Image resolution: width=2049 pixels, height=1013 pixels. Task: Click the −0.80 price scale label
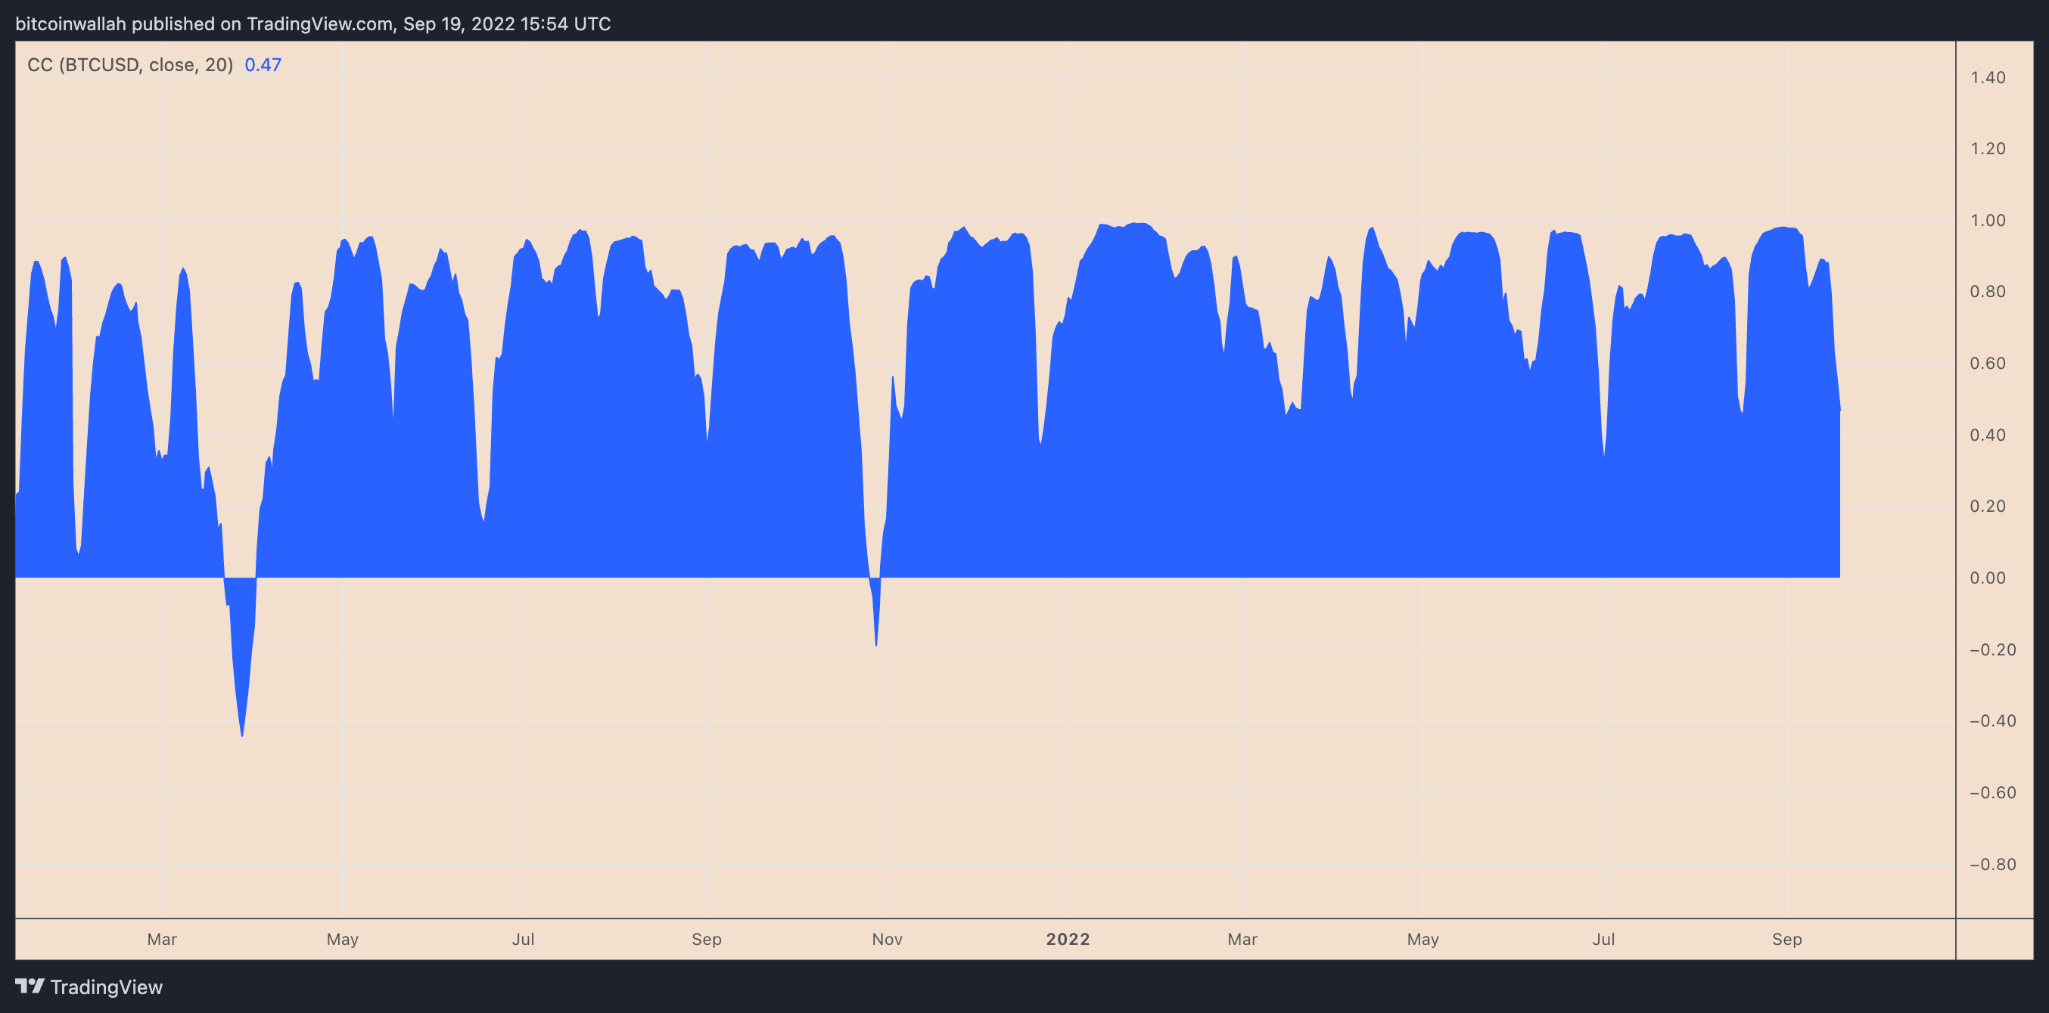tap(1992, 863)
